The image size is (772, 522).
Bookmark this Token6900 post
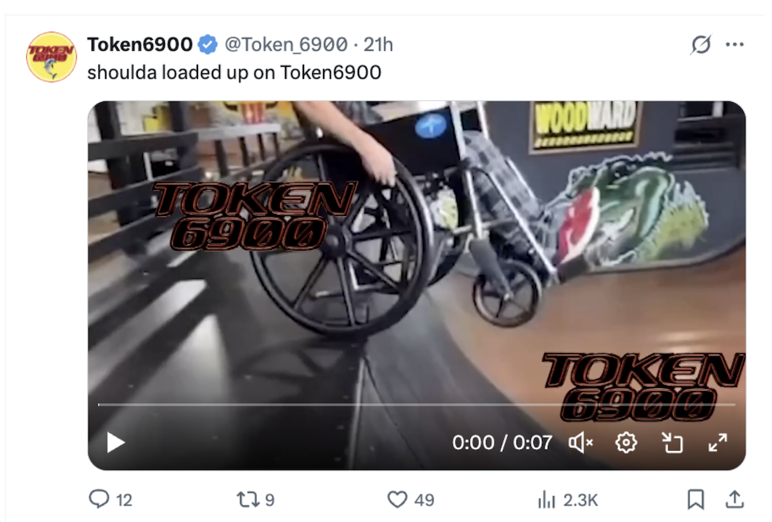[x=695, y=500]
